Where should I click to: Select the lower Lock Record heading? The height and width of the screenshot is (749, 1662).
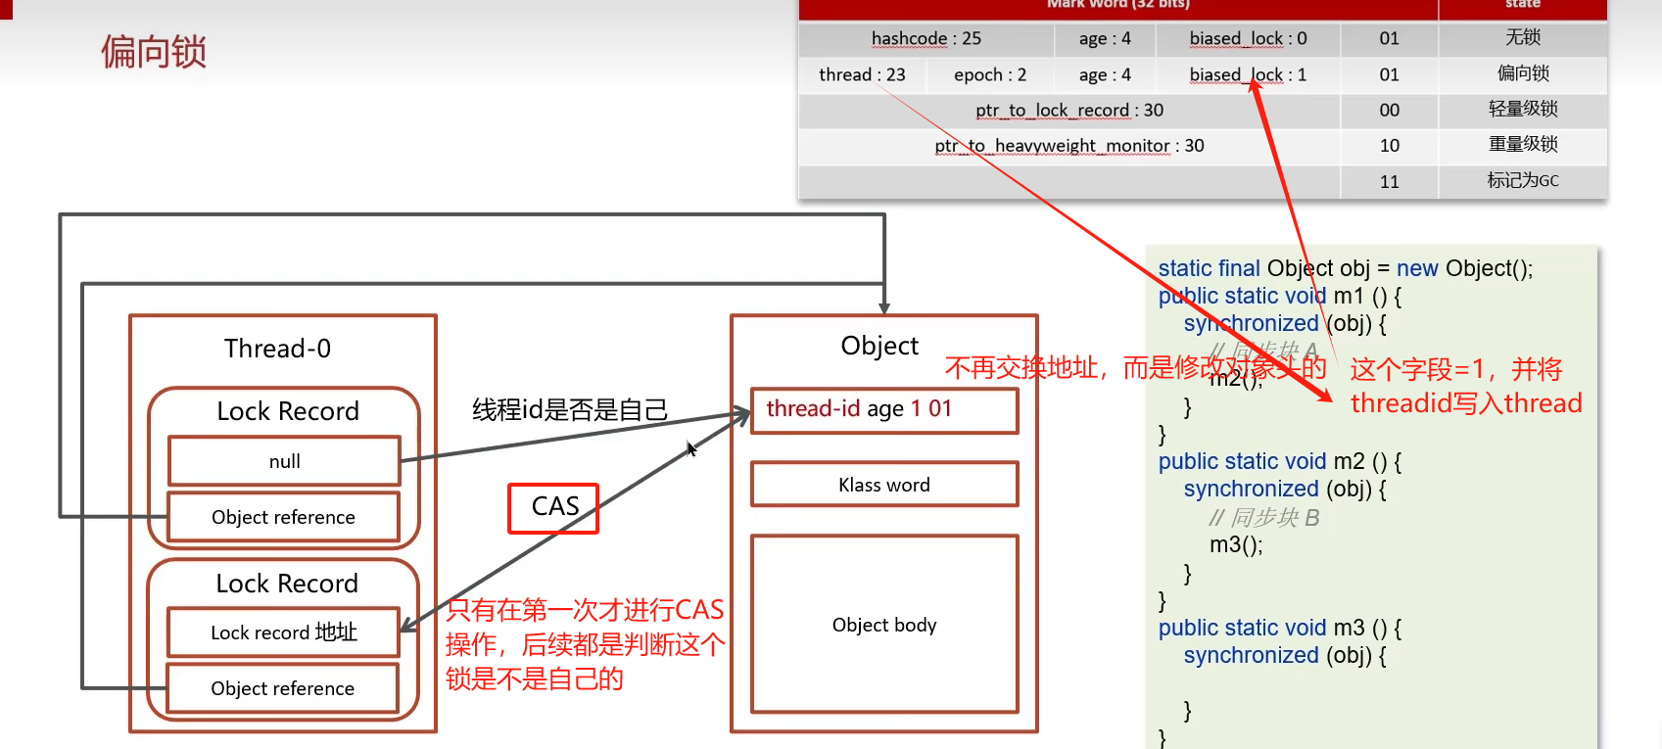(x=287, y=584)
